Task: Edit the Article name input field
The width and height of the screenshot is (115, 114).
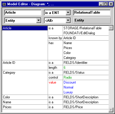Action: point(23,12)
